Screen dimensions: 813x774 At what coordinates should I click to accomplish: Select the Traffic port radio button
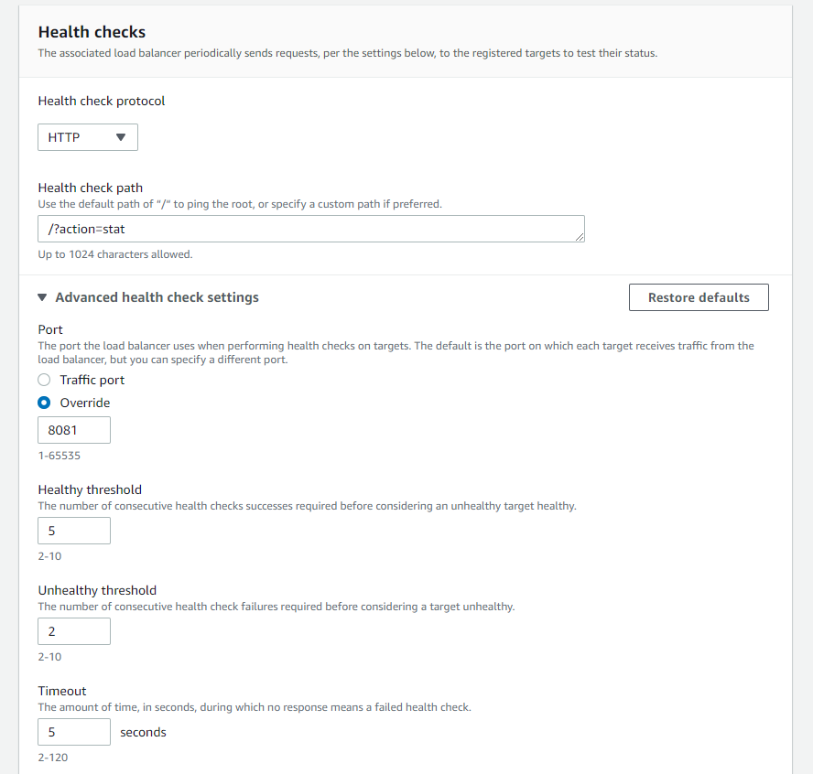(44, 380)
